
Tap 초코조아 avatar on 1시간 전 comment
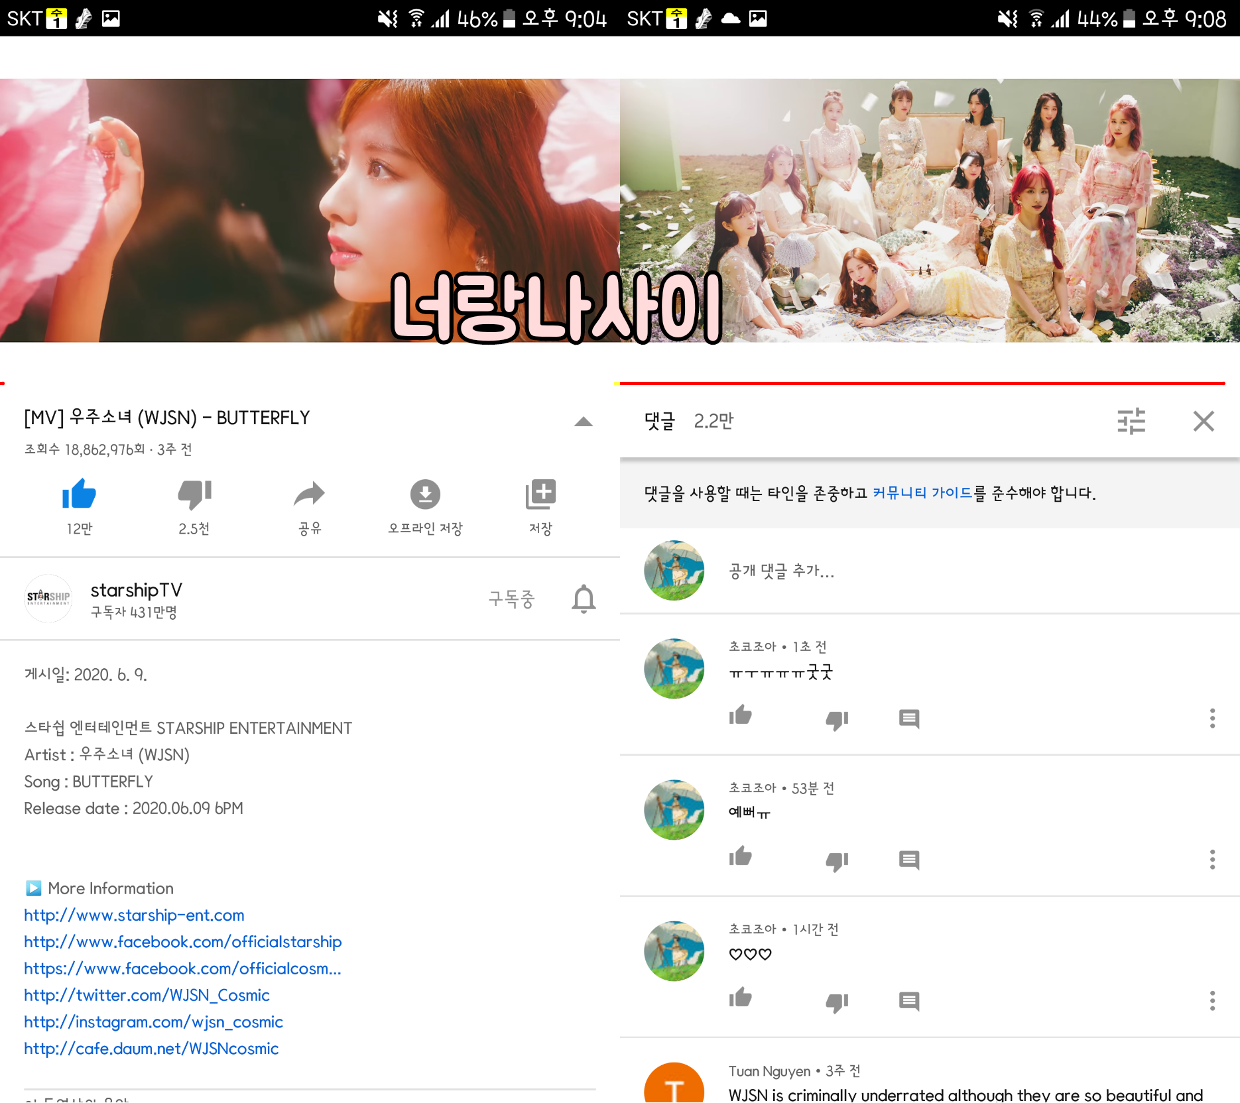674,951
